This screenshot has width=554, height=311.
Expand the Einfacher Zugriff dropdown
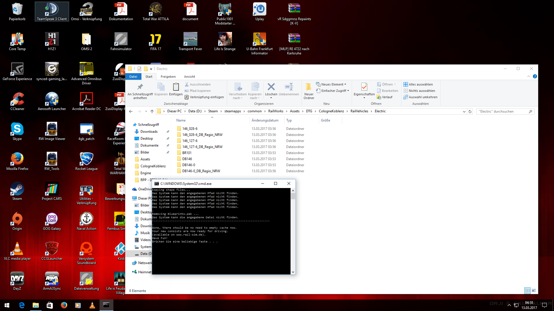(334, 91)
